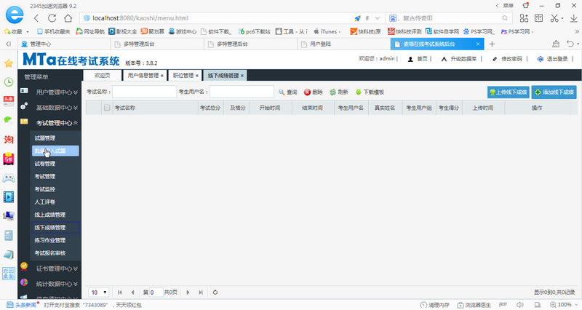Click the download template (下载模板) button

click(370, 92)
